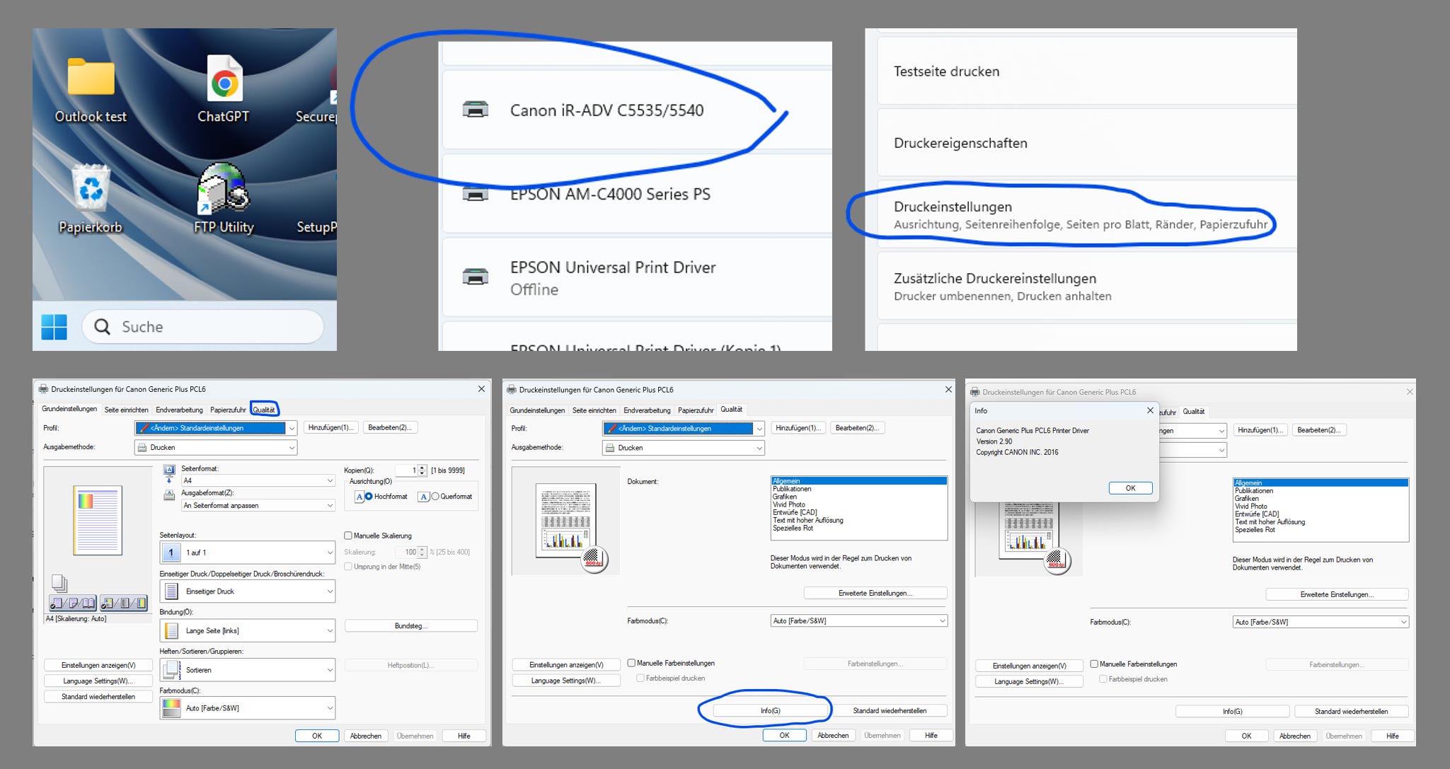1450x769 pixels.
Task: Open the Papierkorb recycle bin
Action: [x=91, y=187]
